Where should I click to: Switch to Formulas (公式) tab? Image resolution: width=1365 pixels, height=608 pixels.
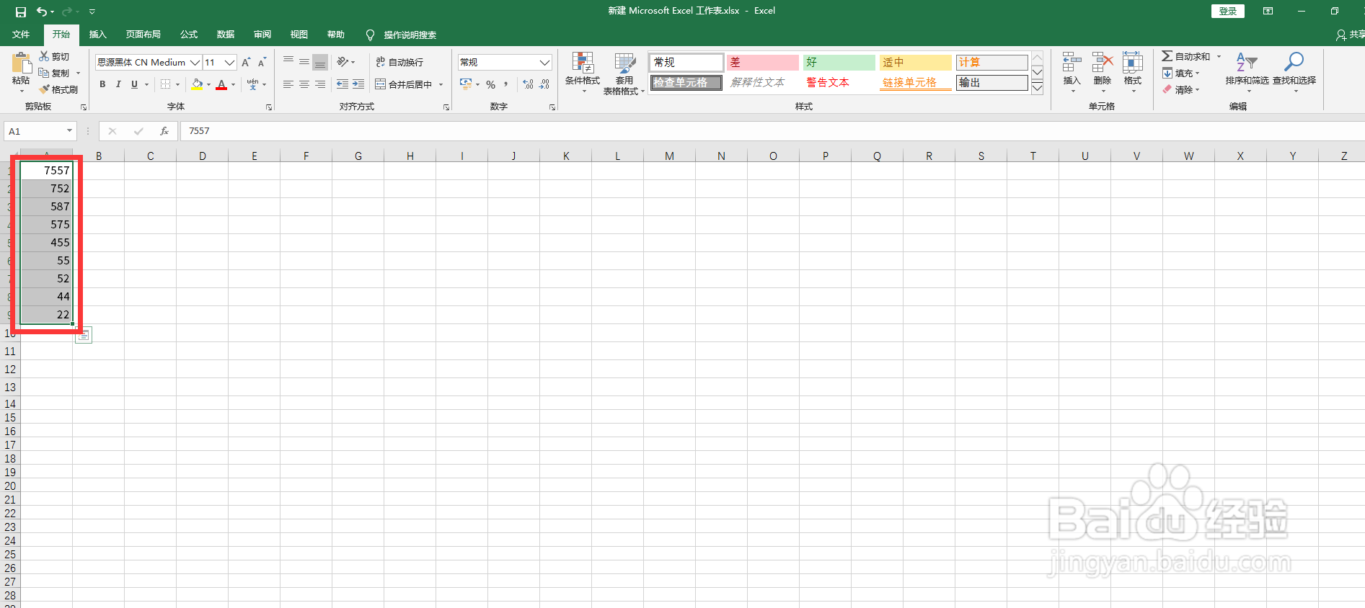(x=189, y=35)
